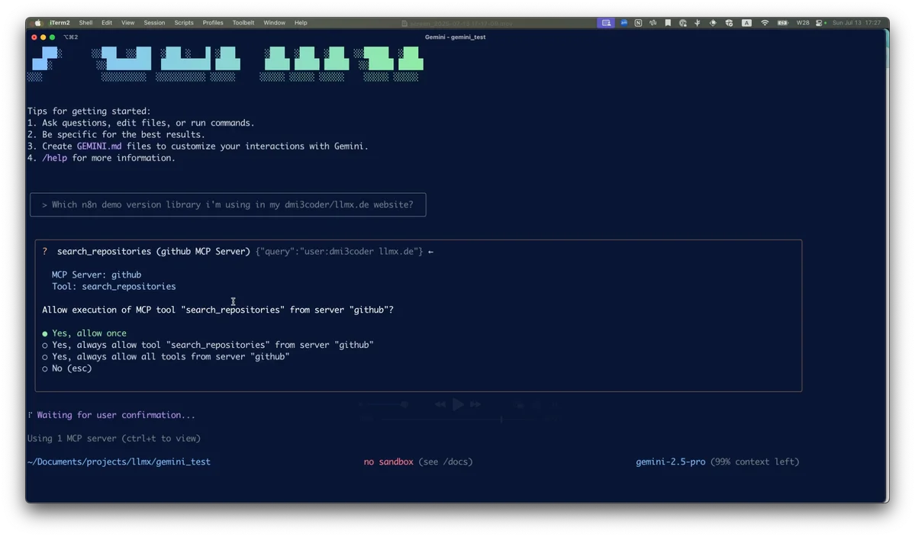
Task: Click the 'no sandbox' status text
Action: (x=388, y=461)
